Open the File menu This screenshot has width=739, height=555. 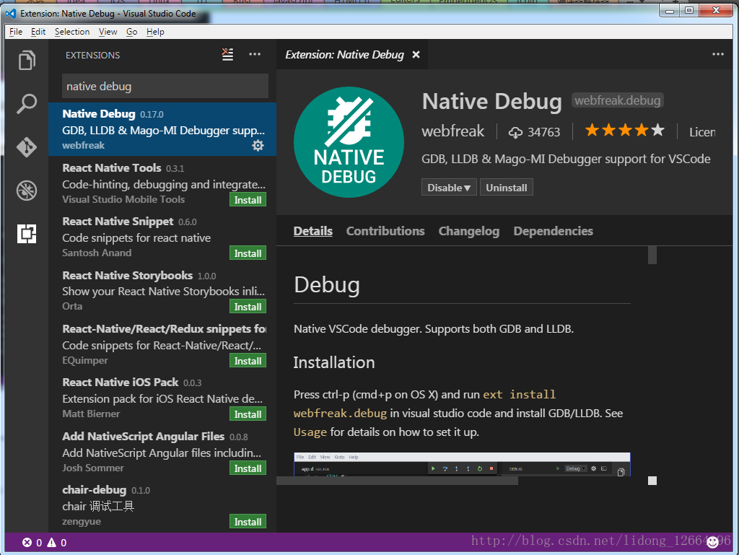coord(16,32)
